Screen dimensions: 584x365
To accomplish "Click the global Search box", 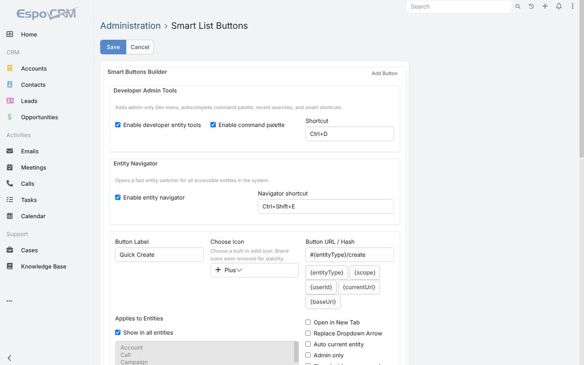I will [x=459, y=6].
